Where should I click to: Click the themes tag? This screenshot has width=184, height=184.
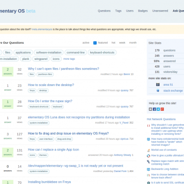(43, 155)
